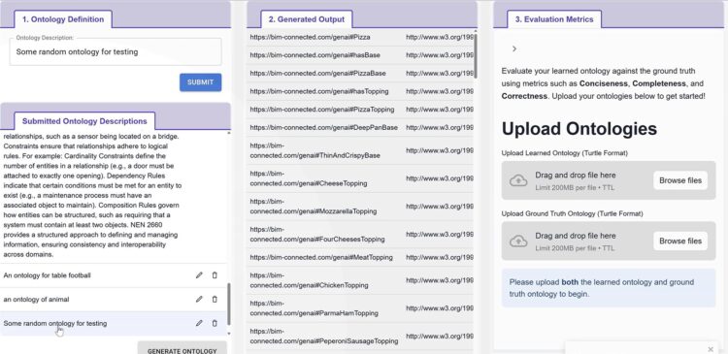Viewport: 728px width, 354px height.
Task: Edit the 'an ontology of animal' entry
Action: (199, 300)
